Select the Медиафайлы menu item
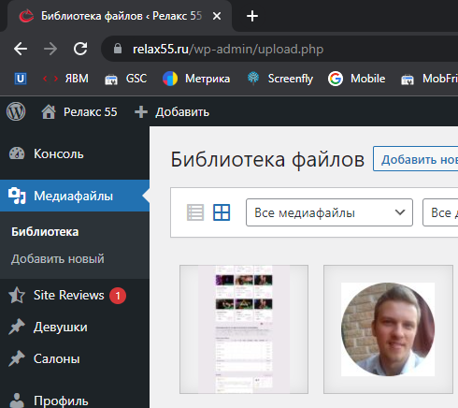This screenshot has width=458, height=408. pos(75,196)
